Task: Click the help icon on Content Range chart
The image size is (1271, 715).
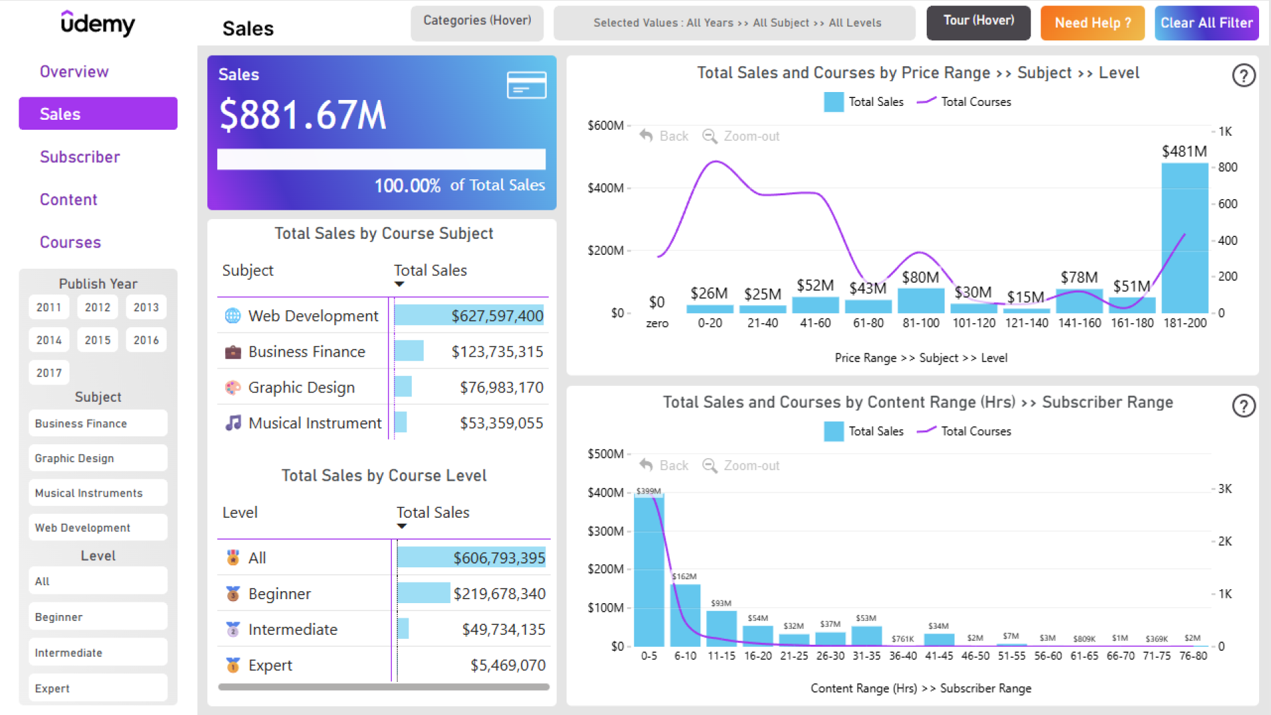Action: coord(1243,405)
